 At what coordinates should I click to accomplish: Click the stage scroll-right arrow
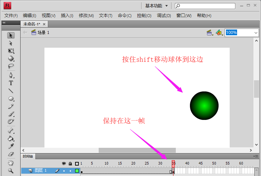(x=251, y=150)
